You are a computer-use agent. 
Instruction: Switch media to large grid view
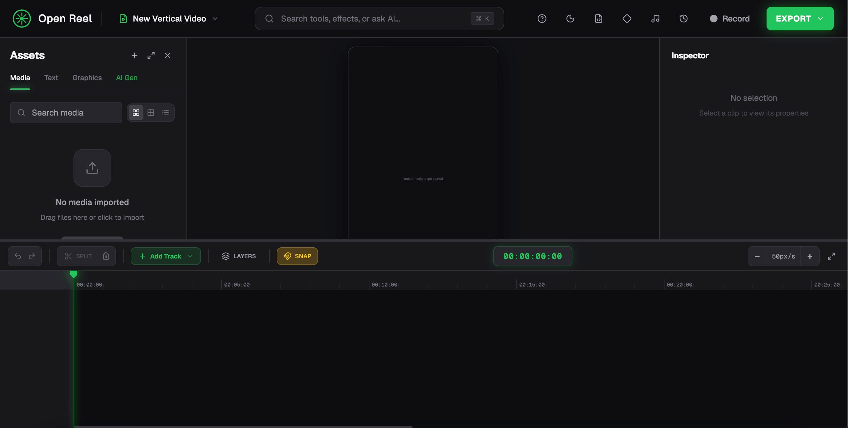click(151, 113)
